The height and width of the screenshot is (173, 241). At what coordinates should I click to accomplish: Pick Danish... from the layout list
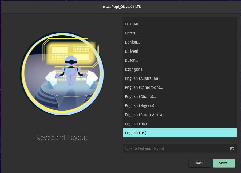(180, 42)
